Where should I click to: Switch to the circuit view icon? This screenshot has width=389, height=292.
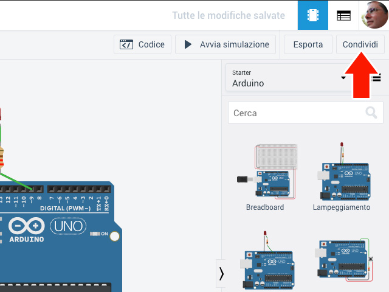pos(313,15)
